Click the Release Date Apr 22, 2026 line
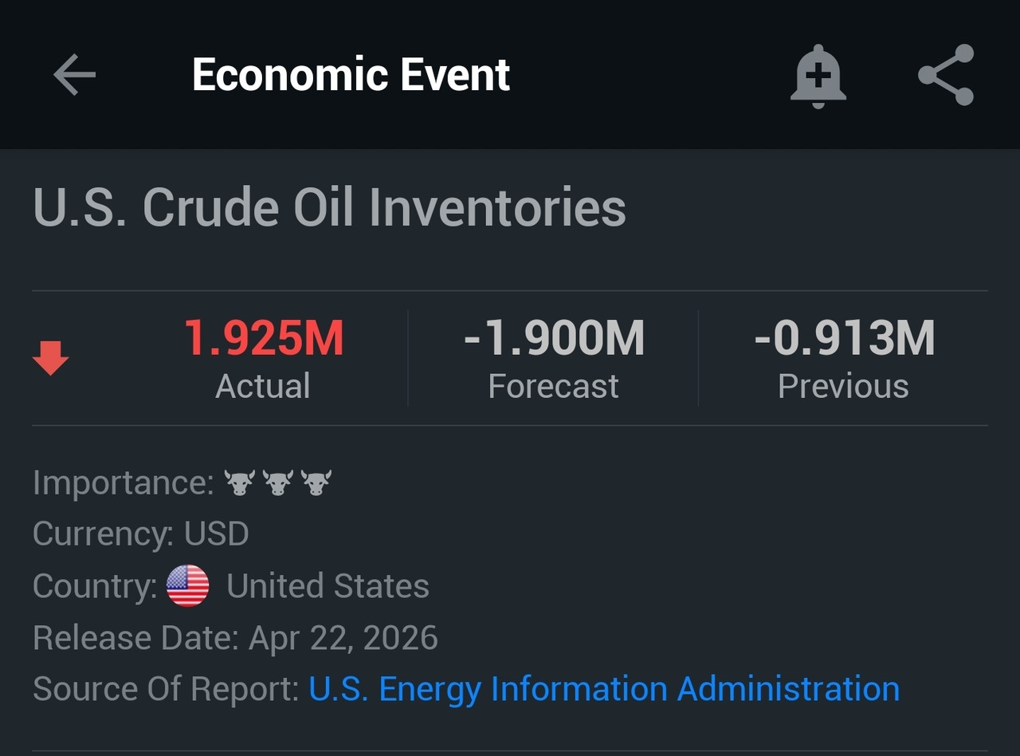1020x756 pixels. pyautogui.click(x=235, y=638)
